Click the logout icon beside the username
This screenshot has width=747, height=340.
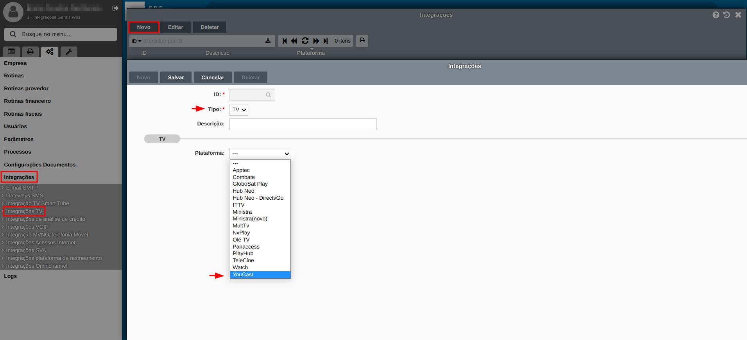tap(115, 8)
